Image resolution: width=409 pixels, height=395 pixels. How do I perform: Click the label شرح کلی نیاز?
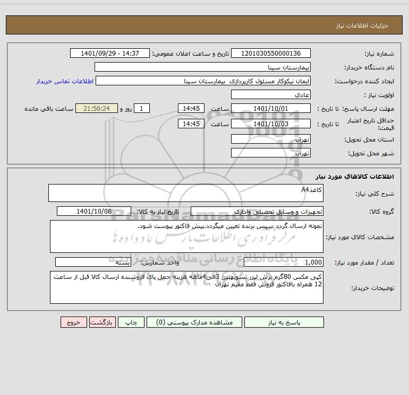coord(375,194)
